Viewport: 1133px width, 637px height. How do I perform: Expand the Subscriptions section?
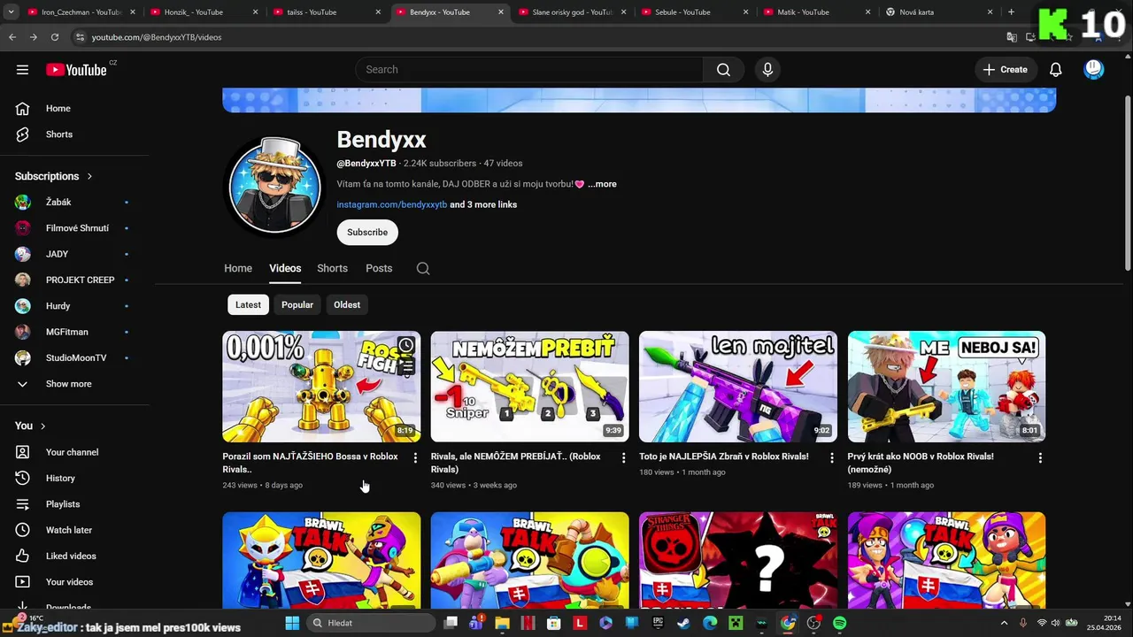click(54, 176)
